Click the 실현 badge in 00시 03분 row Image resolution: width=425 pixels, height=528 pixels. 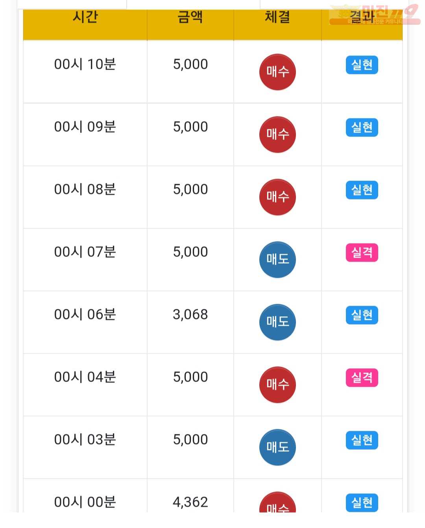coord(362,440)
